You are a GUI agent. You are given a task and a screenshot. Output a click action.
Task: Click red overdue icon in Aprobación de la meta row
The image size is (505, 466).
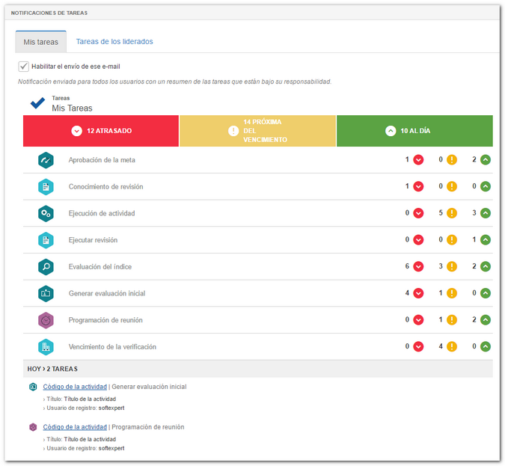pyautogui.click(x=418, y=160)
